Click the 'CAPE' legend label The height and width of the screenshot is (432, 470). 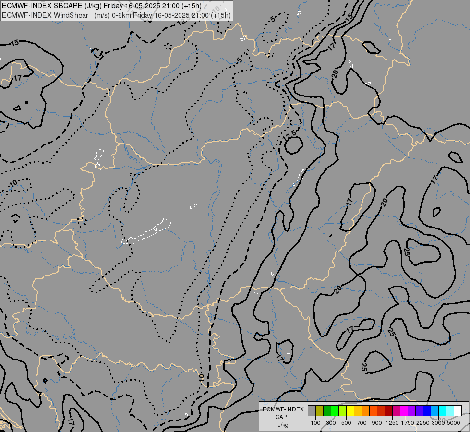[283, 417]
